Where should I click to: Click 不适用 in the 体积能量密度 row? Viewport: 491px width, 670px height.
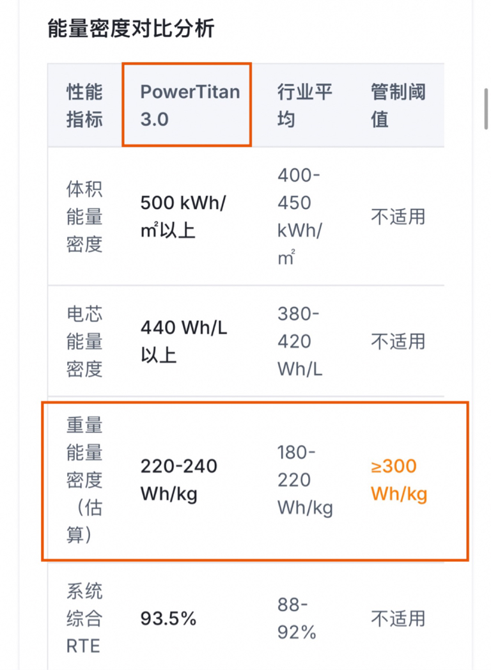[x=398, y=217]
